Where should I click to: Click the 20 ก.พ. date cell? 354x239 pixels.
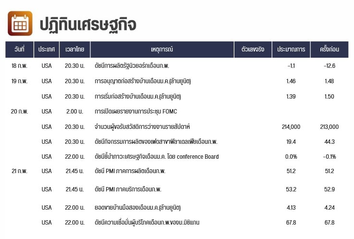pyautogui.click(x=19, y=111)
